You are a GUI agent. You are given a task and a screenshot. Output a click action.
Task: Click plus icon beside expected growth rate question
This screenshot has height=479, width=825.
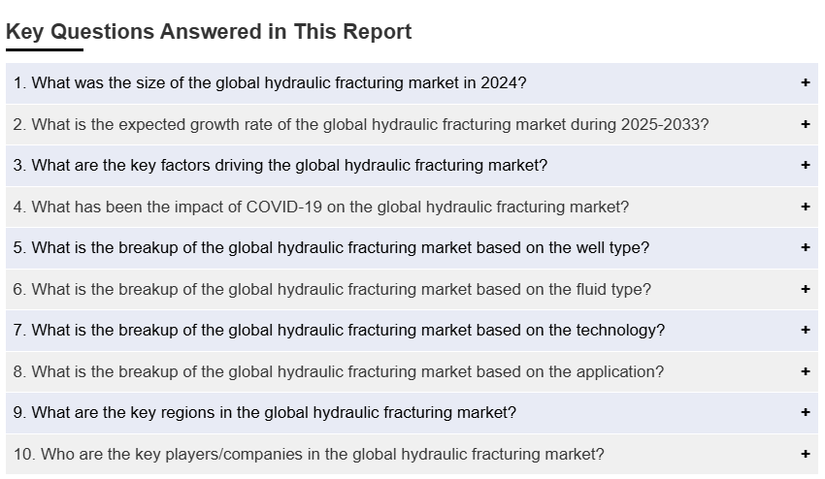tap(806, 124)
